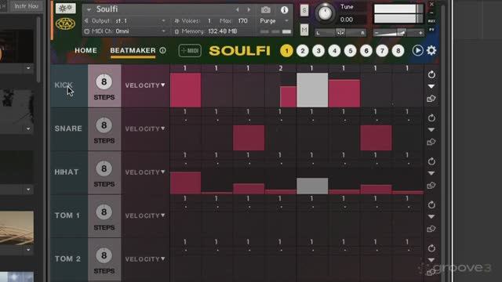Reset the Tom 2 row pattern
The height and width of the screenshot is (282, 502).
click(x=431, y=248)
